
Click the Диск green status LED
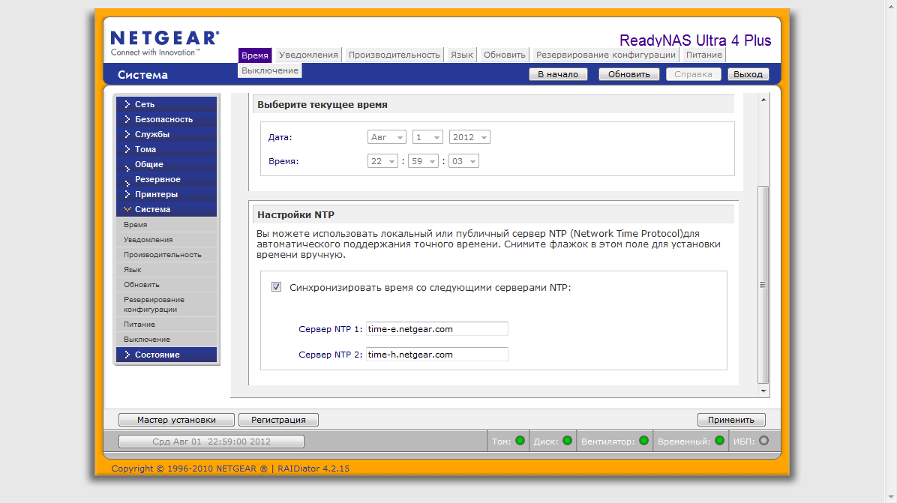pyautogui.click(x=568, y=441)
